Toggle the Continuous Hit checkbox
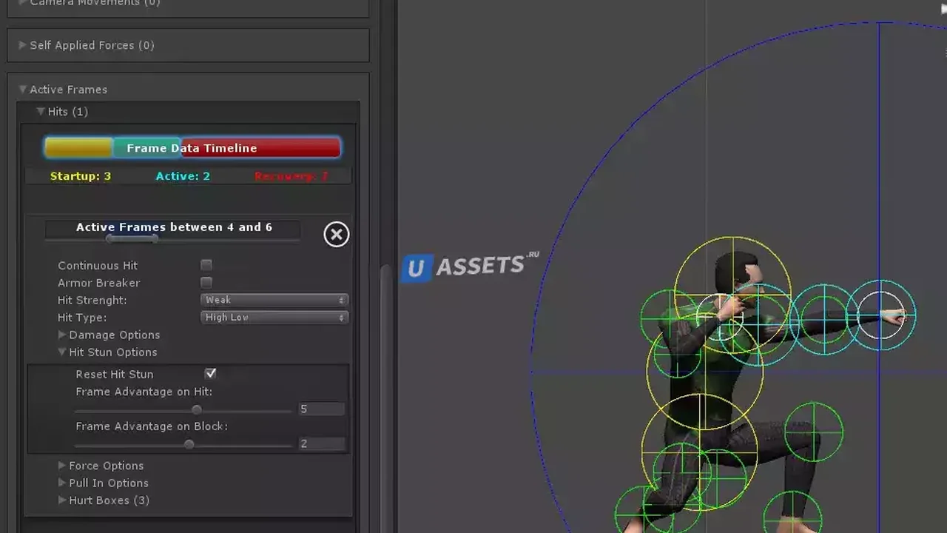Image resolution: width=947 pixels, height=533 pixels. [x=206, y=265]
